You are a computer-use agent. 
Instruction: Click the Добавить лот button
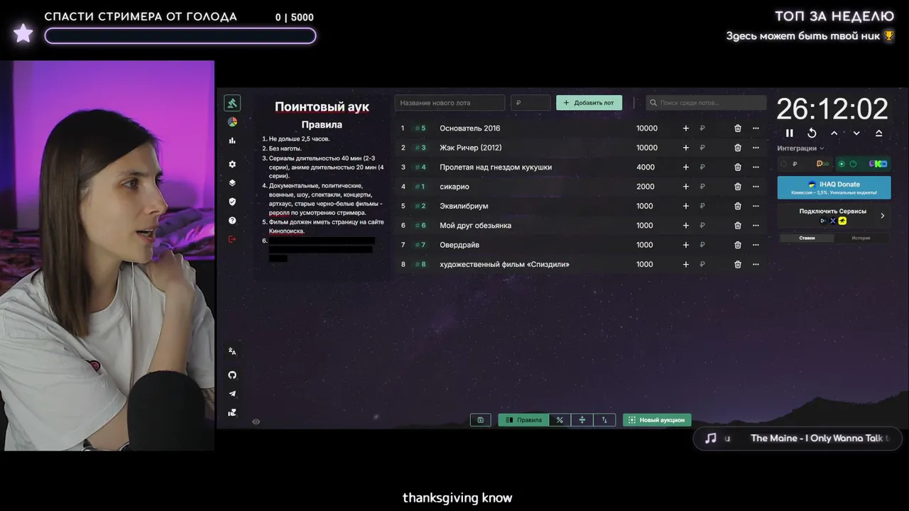click(589, 103)
